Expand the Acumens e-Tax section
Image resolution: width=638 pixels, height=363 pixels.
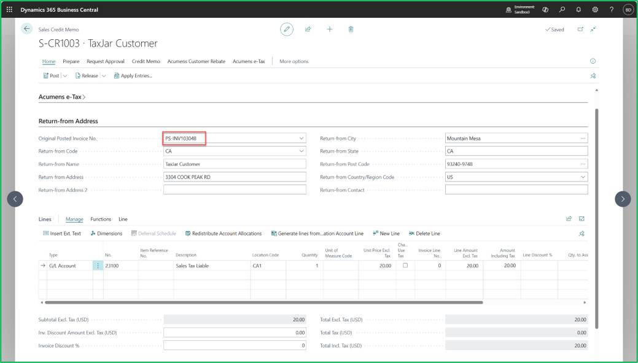[x=62, y=97]
